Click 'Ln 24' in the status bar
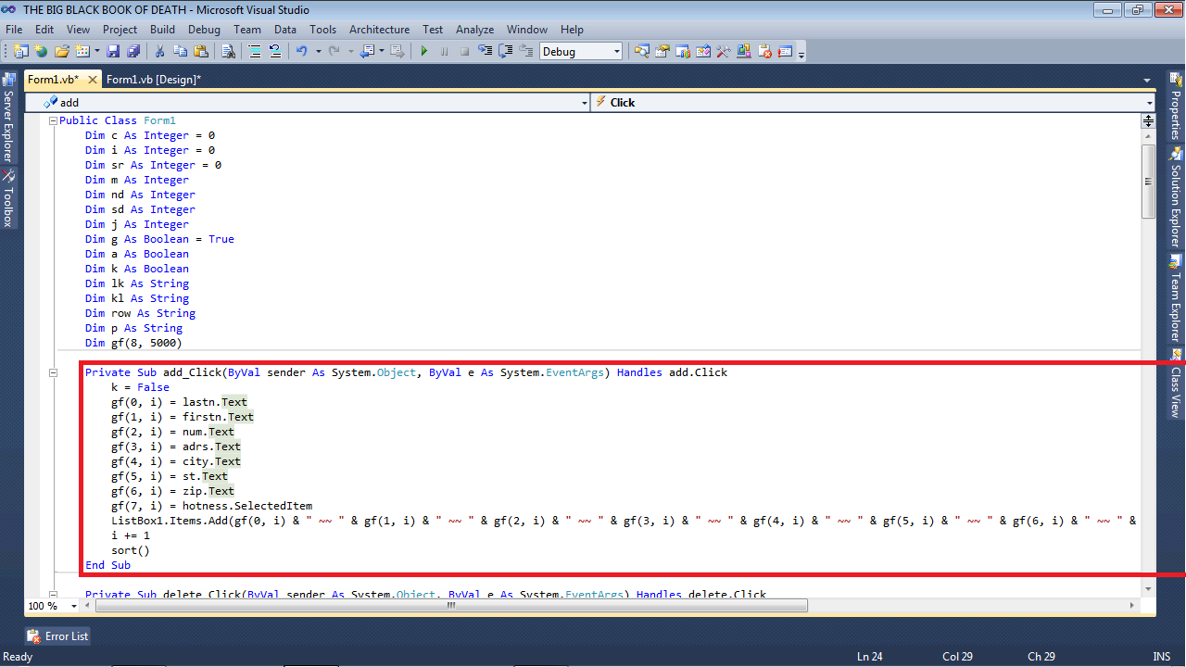Screen dimensions: 1186x667 [869, 657]
